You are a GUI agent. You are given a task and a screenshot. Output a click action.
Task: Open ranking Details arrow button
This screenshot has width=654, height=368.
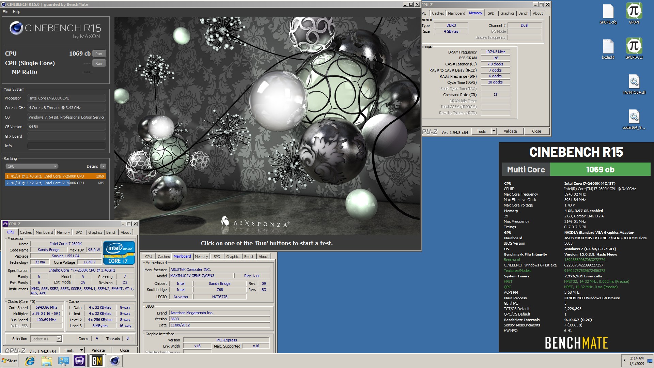click(103, 166)
